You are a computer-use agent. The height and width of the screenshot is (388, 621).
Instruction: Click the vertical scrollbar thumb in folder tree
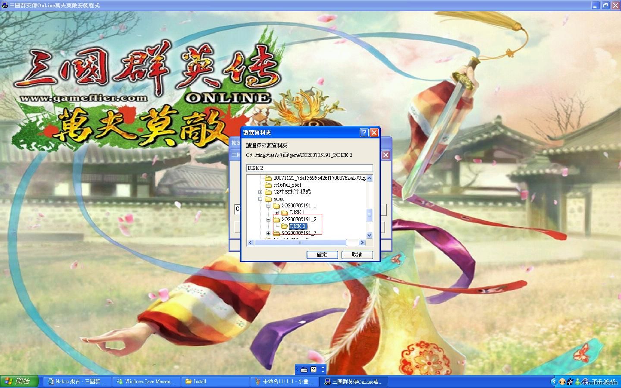click(369, 215)
